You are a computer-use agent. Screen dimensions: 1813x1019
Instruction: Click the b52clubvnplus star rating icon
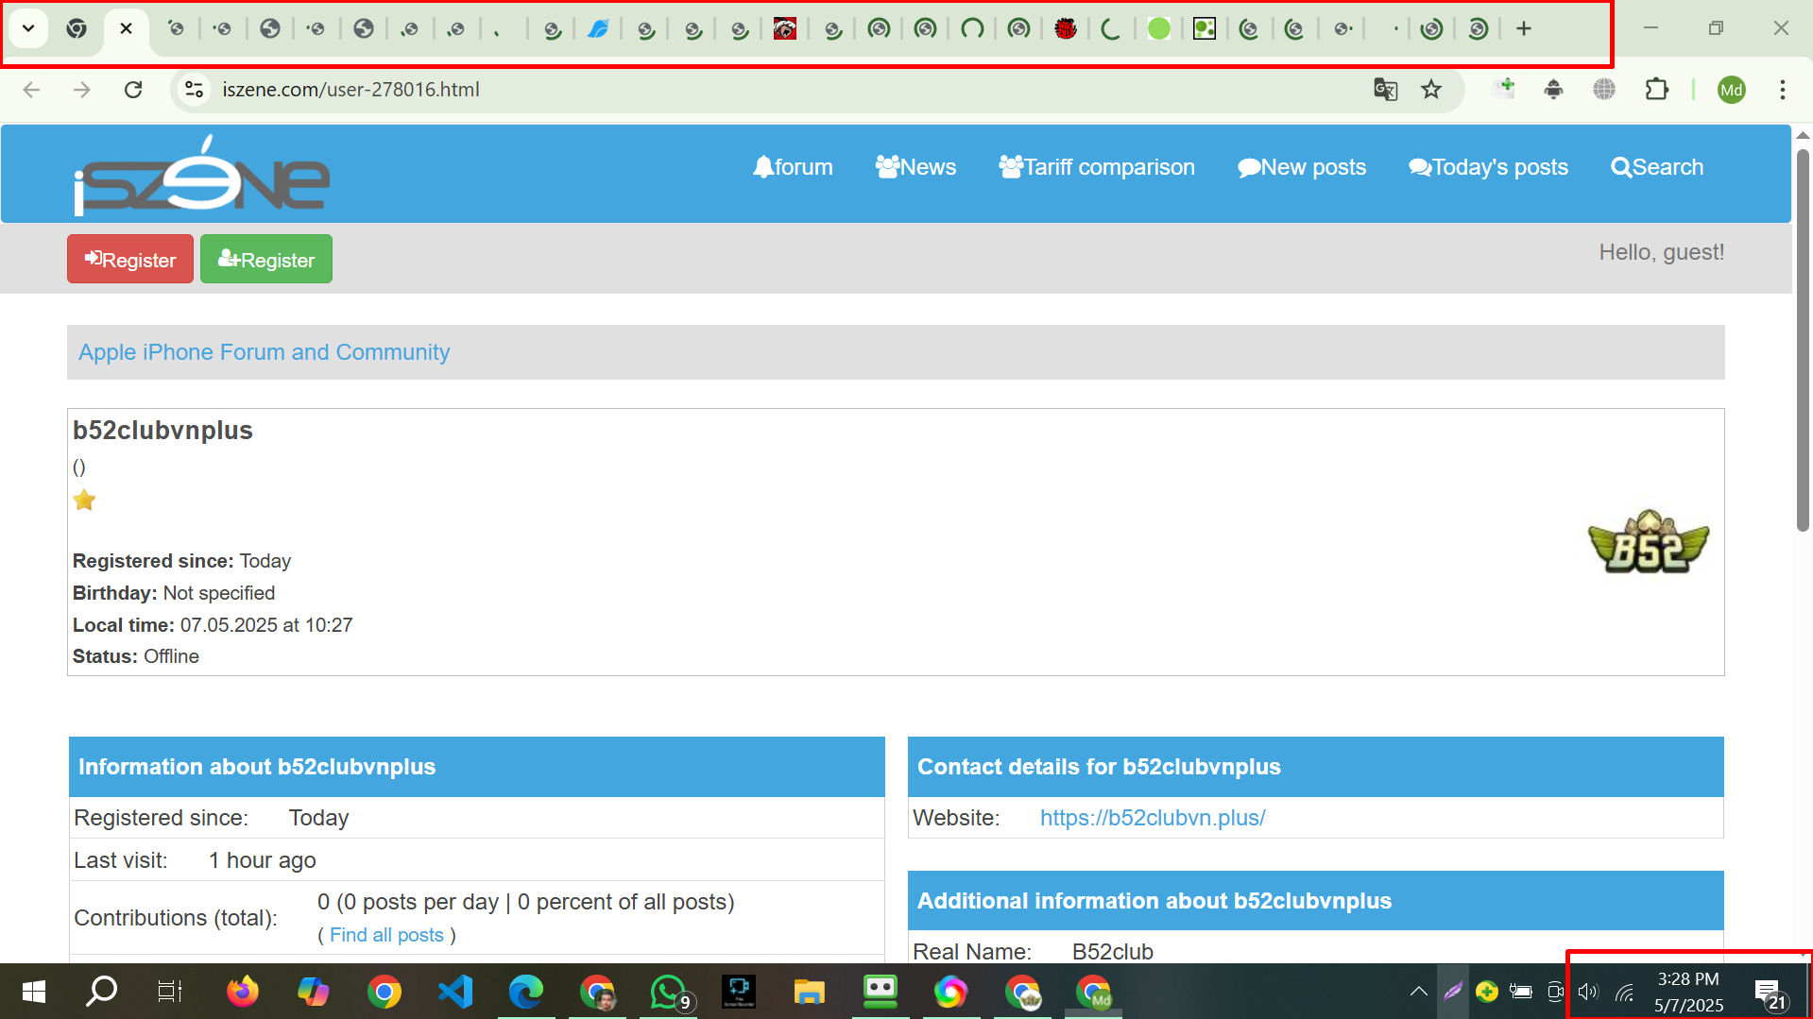tap(84, 500)
